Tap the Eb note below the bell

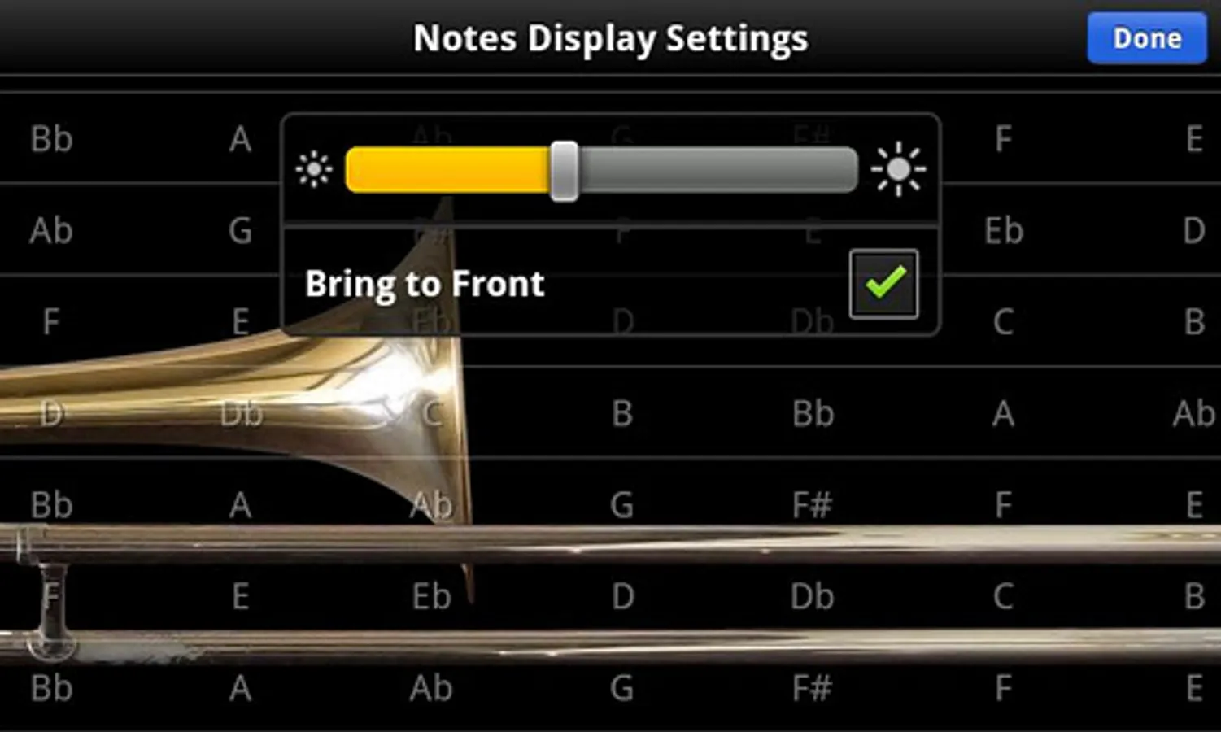(x=431, y=597)
